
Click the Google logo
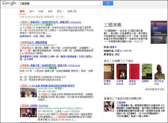coord(9,3)
